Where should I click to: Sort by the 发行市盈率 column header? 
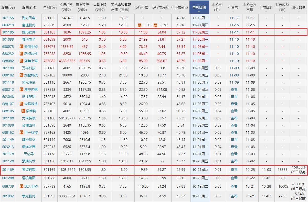(x=160, y=7)
